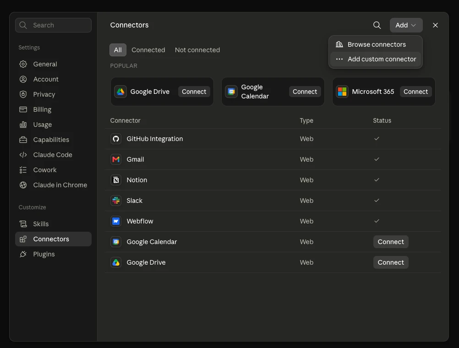Click the Notion logo icon
The height and width of the screenshot is (348, 459).
[x=116, y=180]
